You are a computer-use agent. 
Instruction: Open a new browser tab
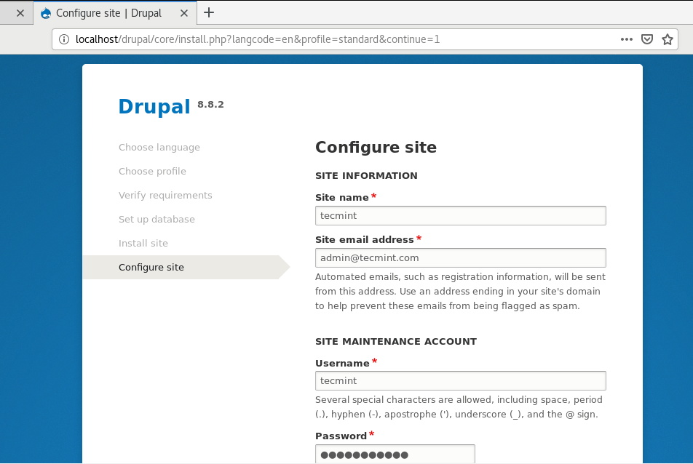[x=209, y=13]
